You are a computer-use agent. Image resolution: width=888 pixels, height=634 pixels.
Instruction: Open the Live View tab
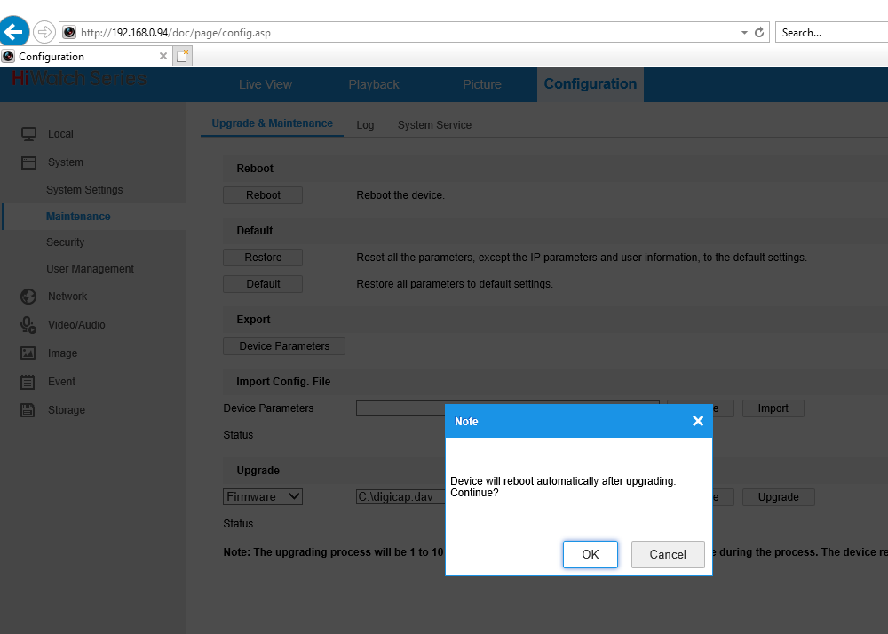pos(265,84)
